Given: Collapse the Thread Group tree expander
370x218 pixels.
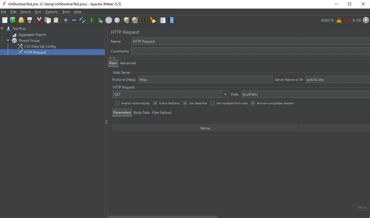Looking at the screenshot, I should tap(8, 41).
